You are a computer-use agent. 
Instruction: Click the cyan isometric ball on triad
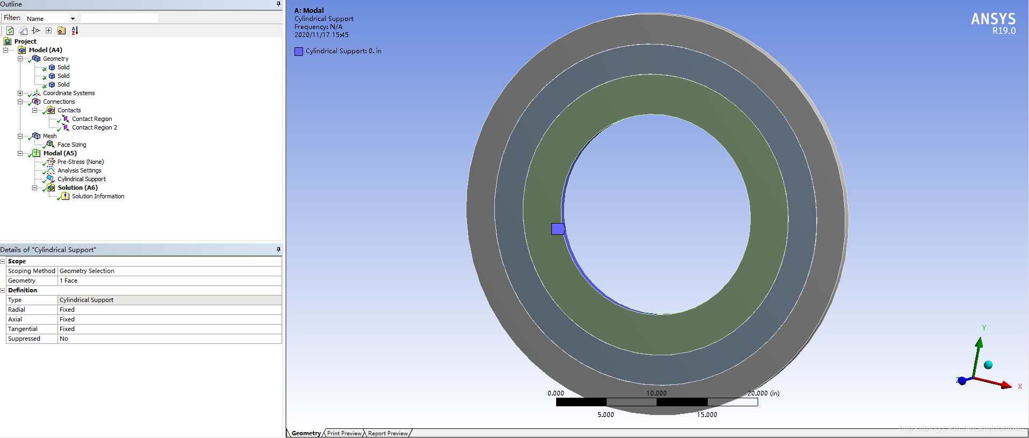coord(988,365)
